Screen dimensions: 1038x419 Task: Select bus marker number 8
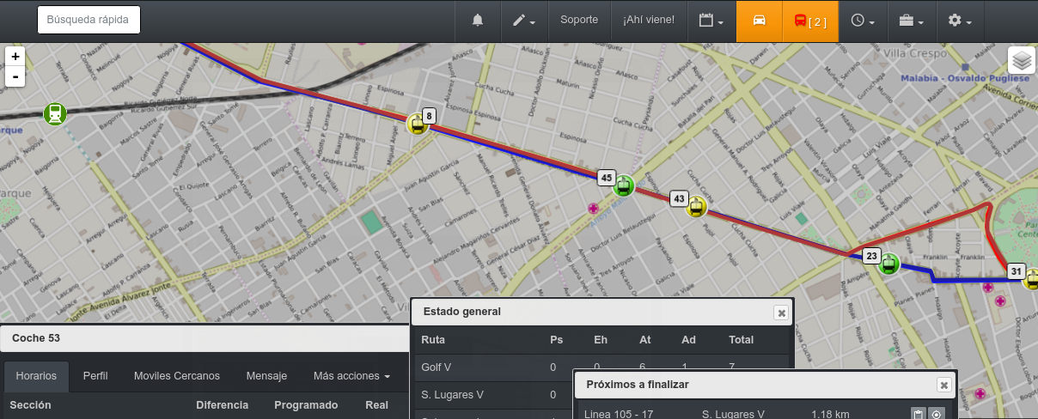tap(418, 124)
